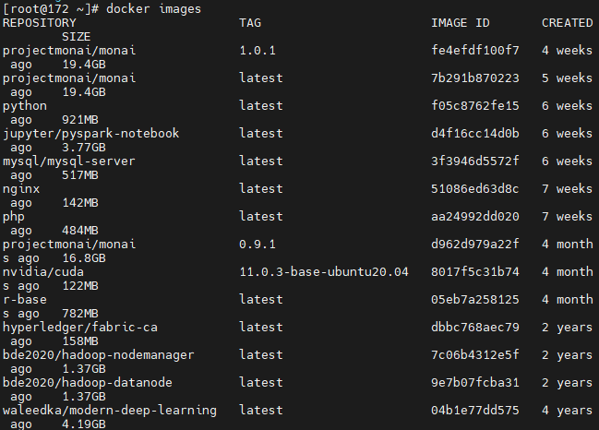Click the 1.0.1 tag of projectmonai/monai

[258, 51]
